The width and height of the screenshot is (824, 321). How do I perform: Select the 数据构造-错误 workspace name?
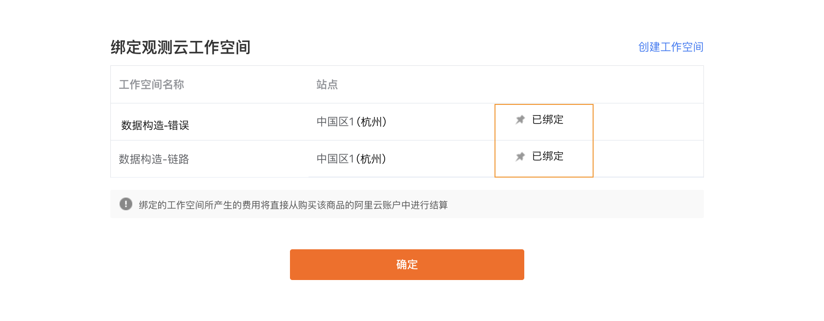(x=155, y=125)
